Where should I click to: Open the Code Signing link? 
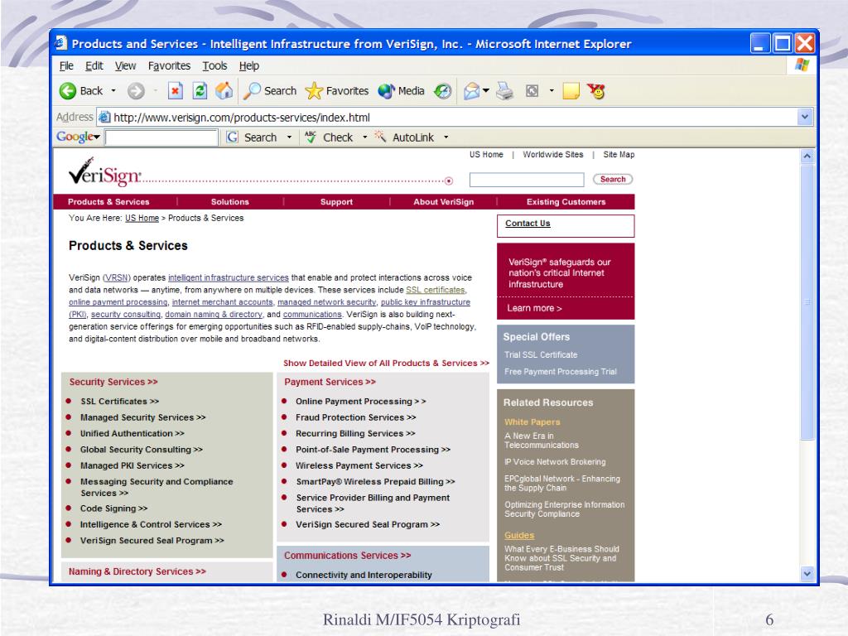[x=113, y=508]
